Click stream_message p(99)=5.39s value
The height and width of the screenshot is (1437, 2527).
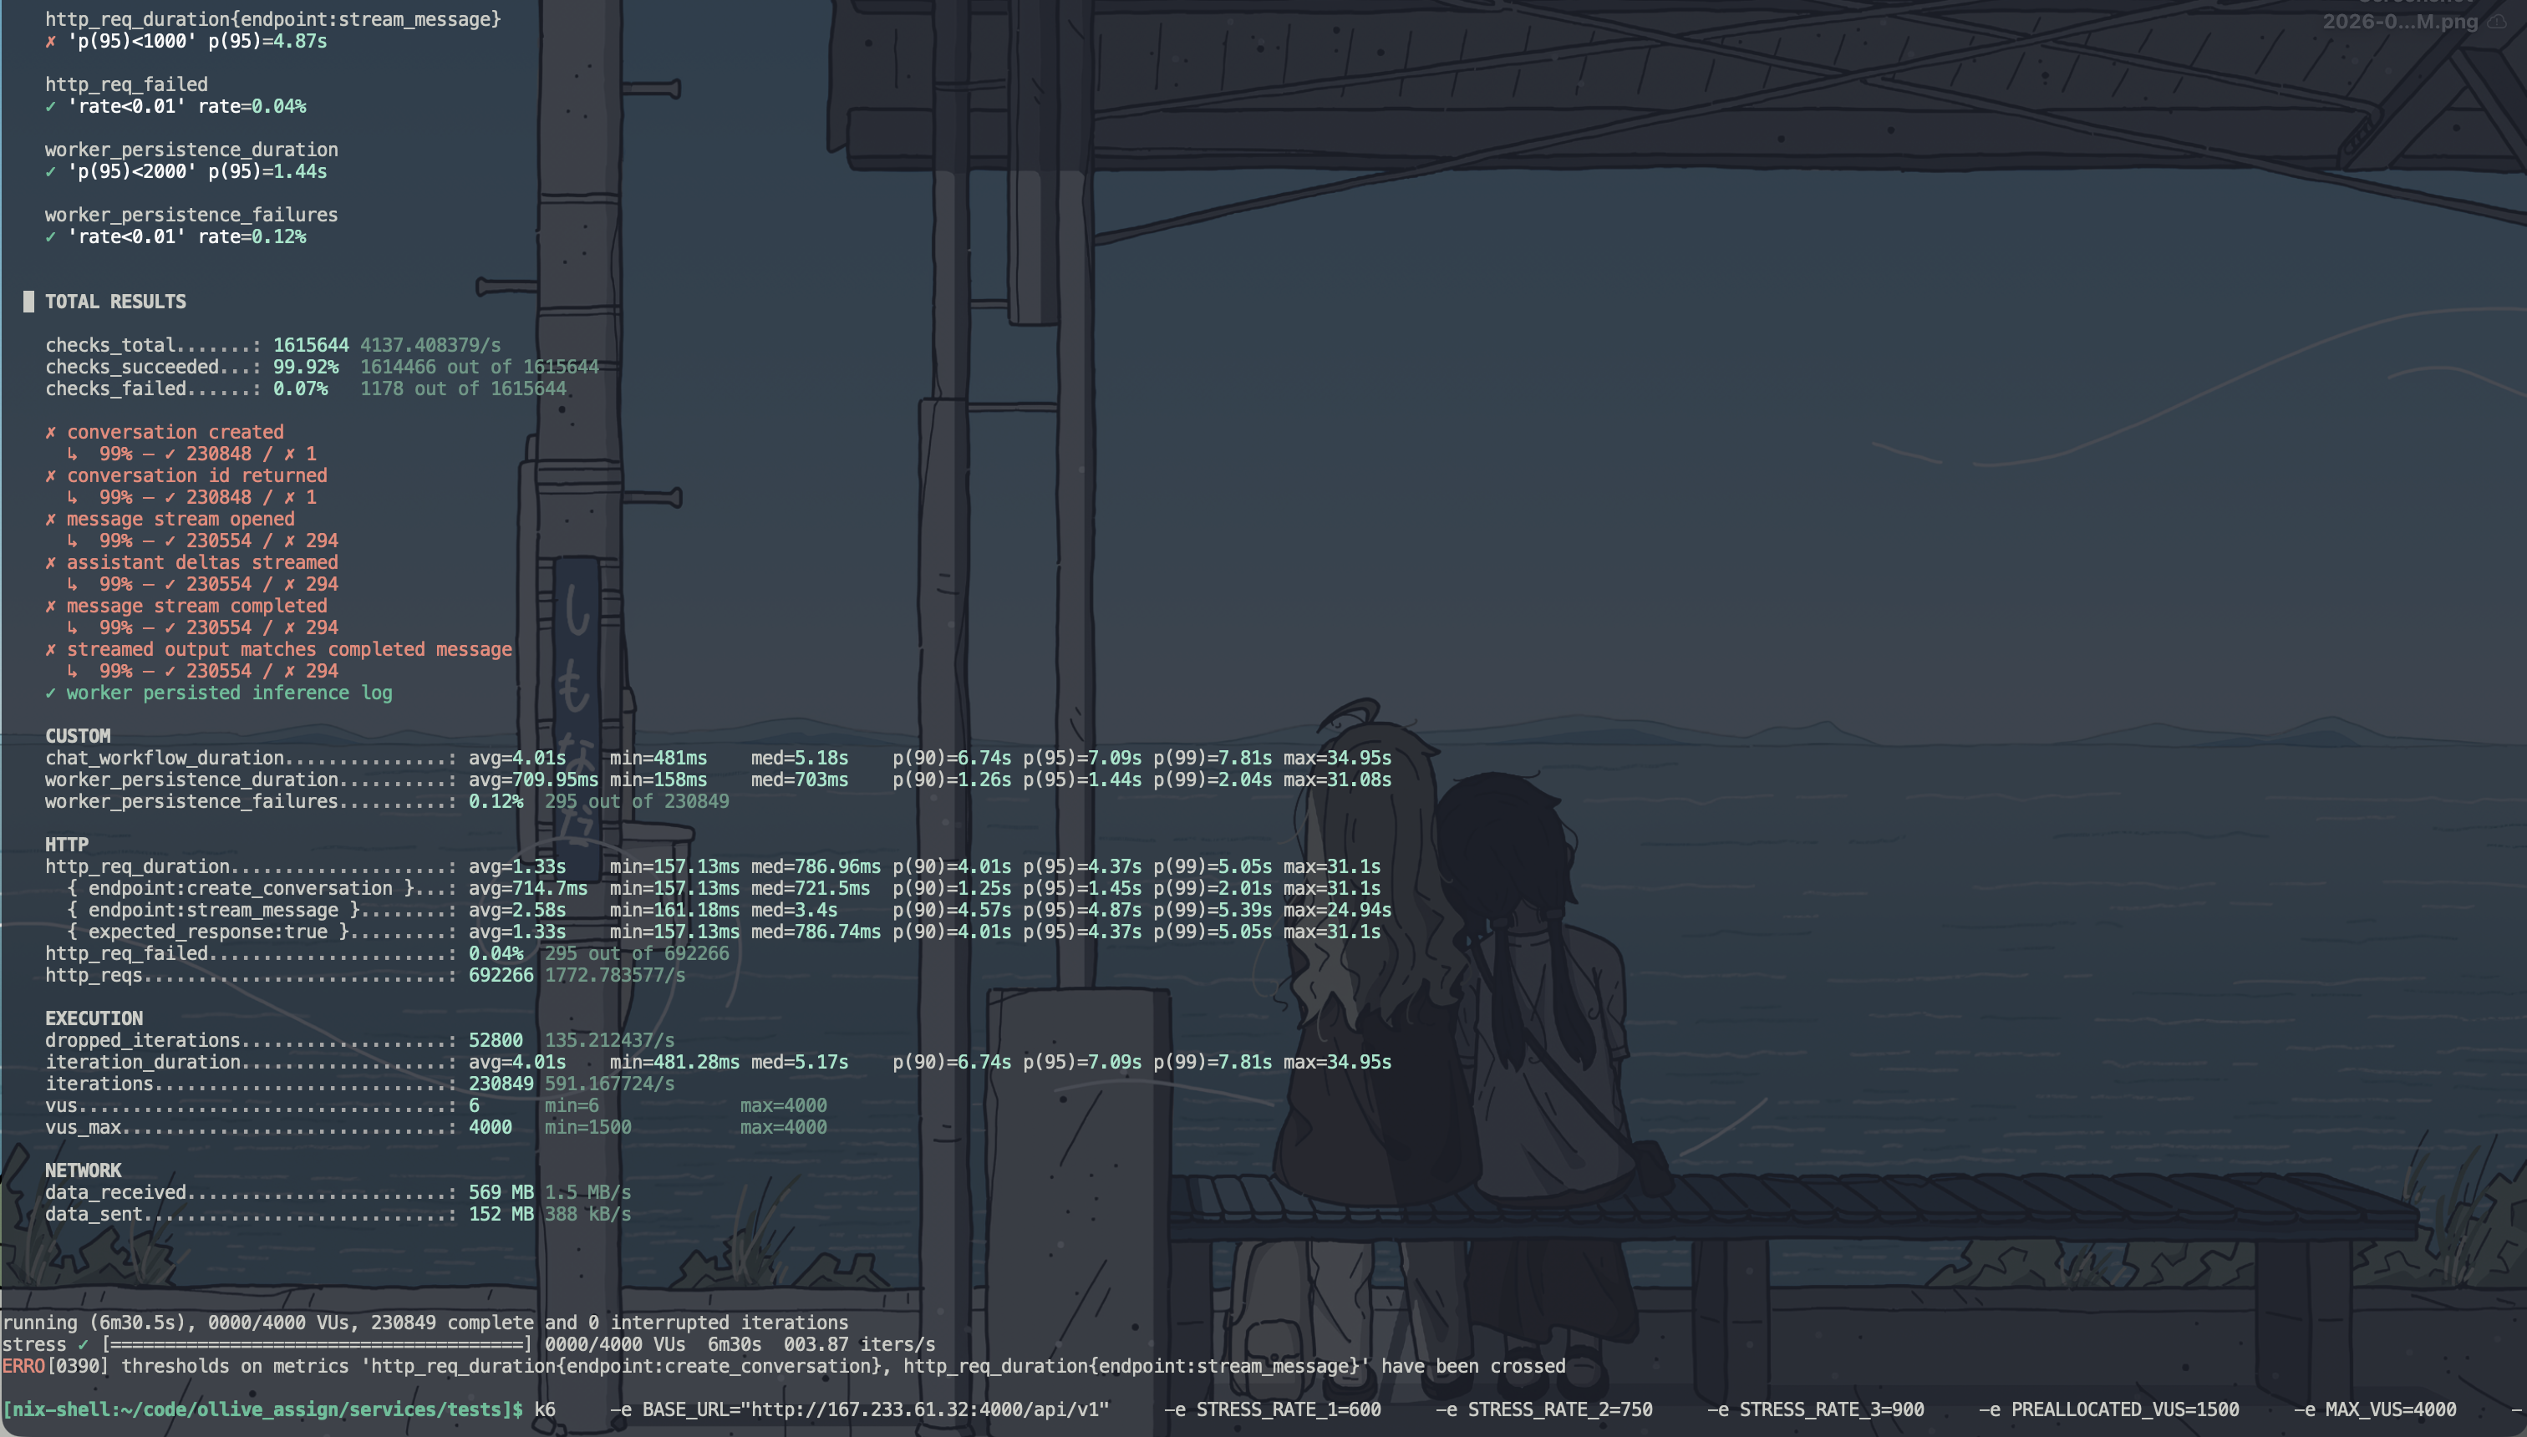[x=1213, y=910]
